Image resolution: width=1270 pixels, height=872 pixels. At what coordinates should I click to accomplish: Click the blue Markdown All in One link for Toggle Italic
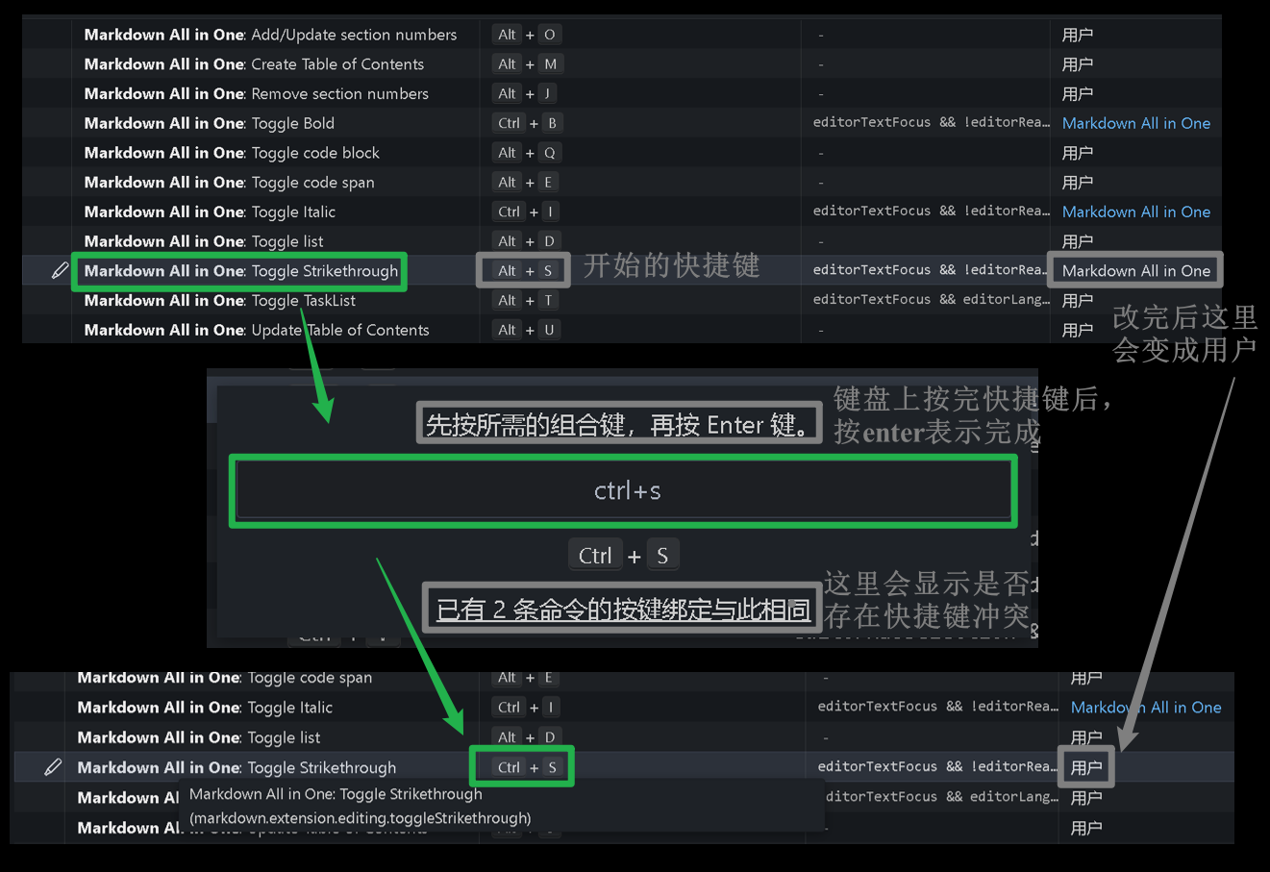[x=1135, y=212]
